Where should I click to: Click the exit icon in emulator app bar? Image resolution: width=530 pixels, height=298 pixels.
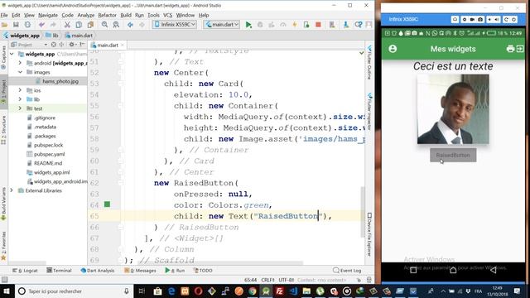coord(520,49)
